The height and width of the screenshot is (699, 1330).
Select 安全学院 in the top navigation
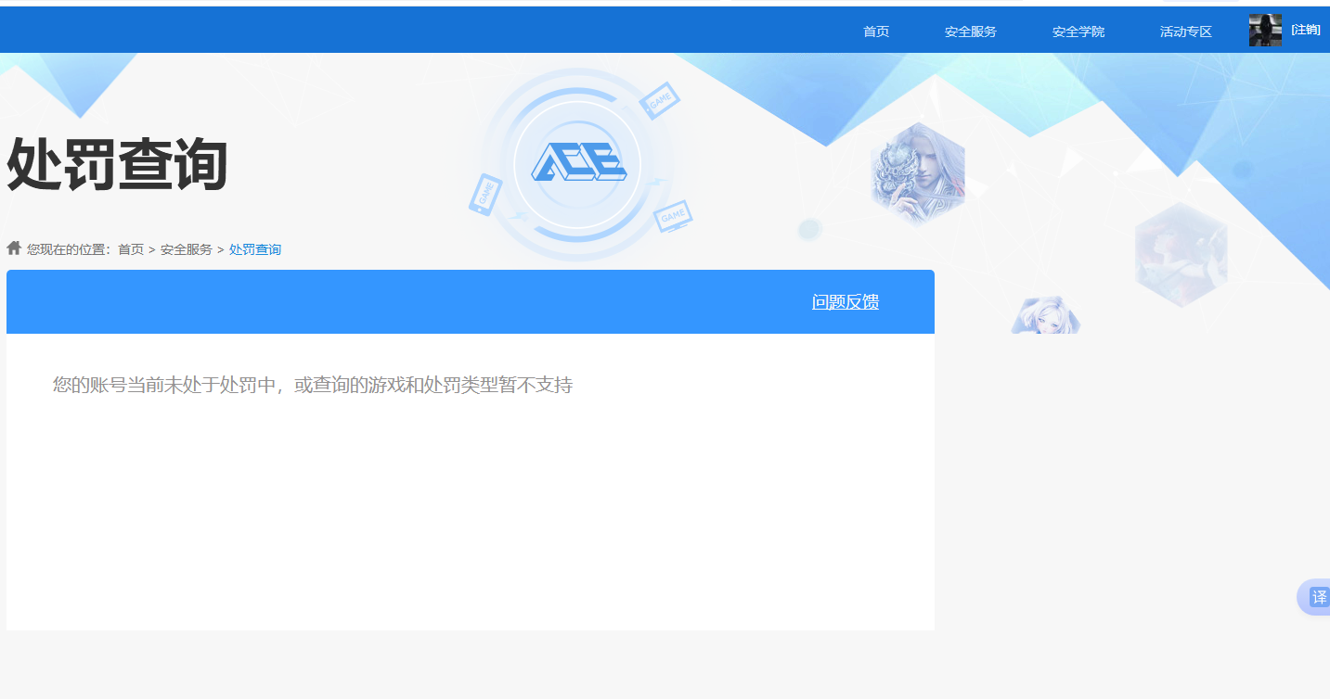pos(1078,31)
